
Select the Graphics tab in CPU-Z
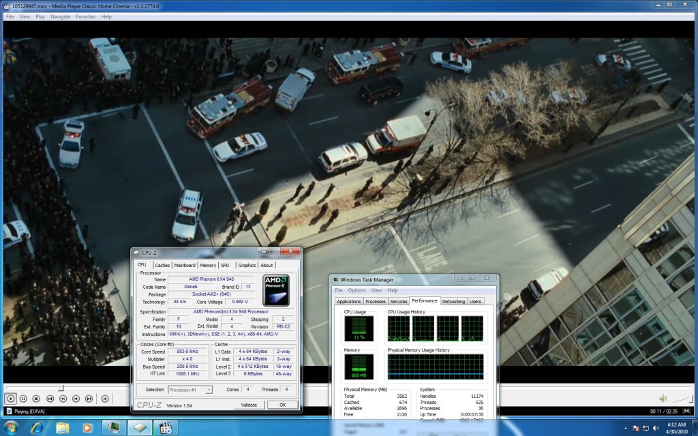(247, 265)
